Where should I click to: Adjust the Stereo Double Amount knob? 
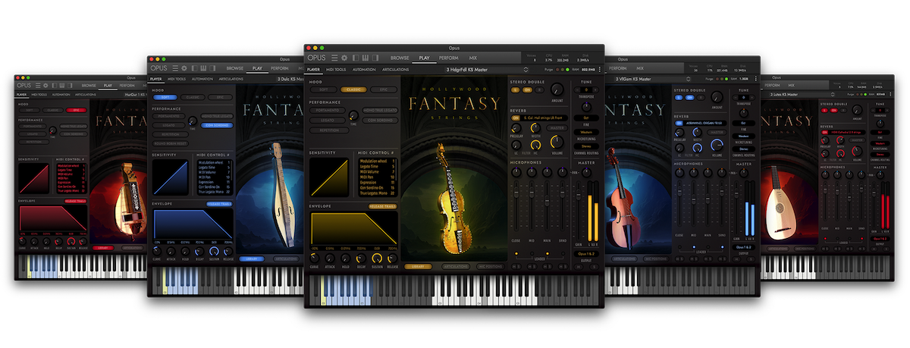tap(557, 89)
